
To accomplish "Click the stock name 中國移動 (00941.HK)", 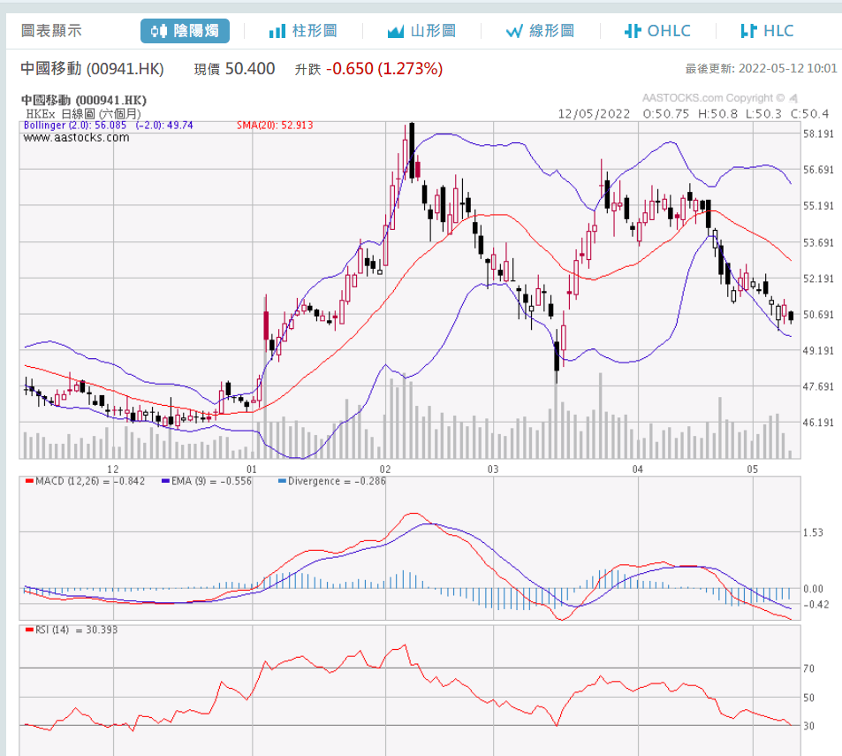I will point(92,69).
